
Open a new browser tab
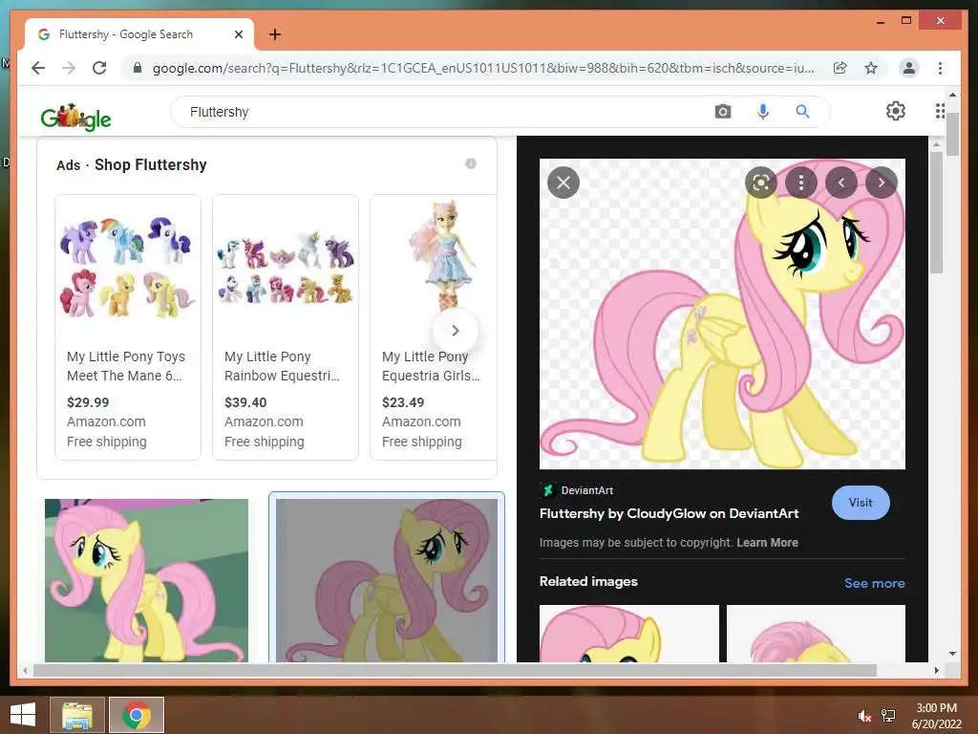click(275, 34)
